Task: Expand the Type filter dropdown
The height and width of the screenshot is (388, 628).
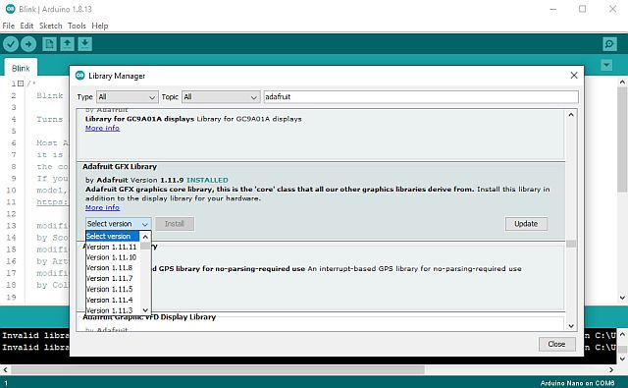Action: coord(127,97)
